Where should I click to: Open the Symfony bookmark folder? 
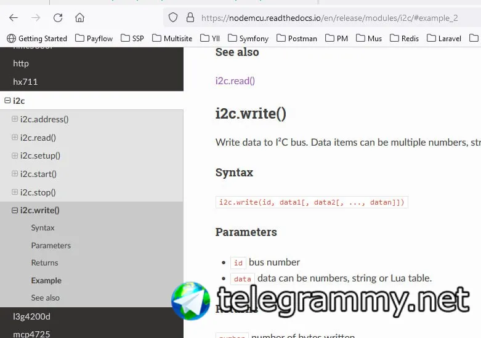[x=248, y=39]
